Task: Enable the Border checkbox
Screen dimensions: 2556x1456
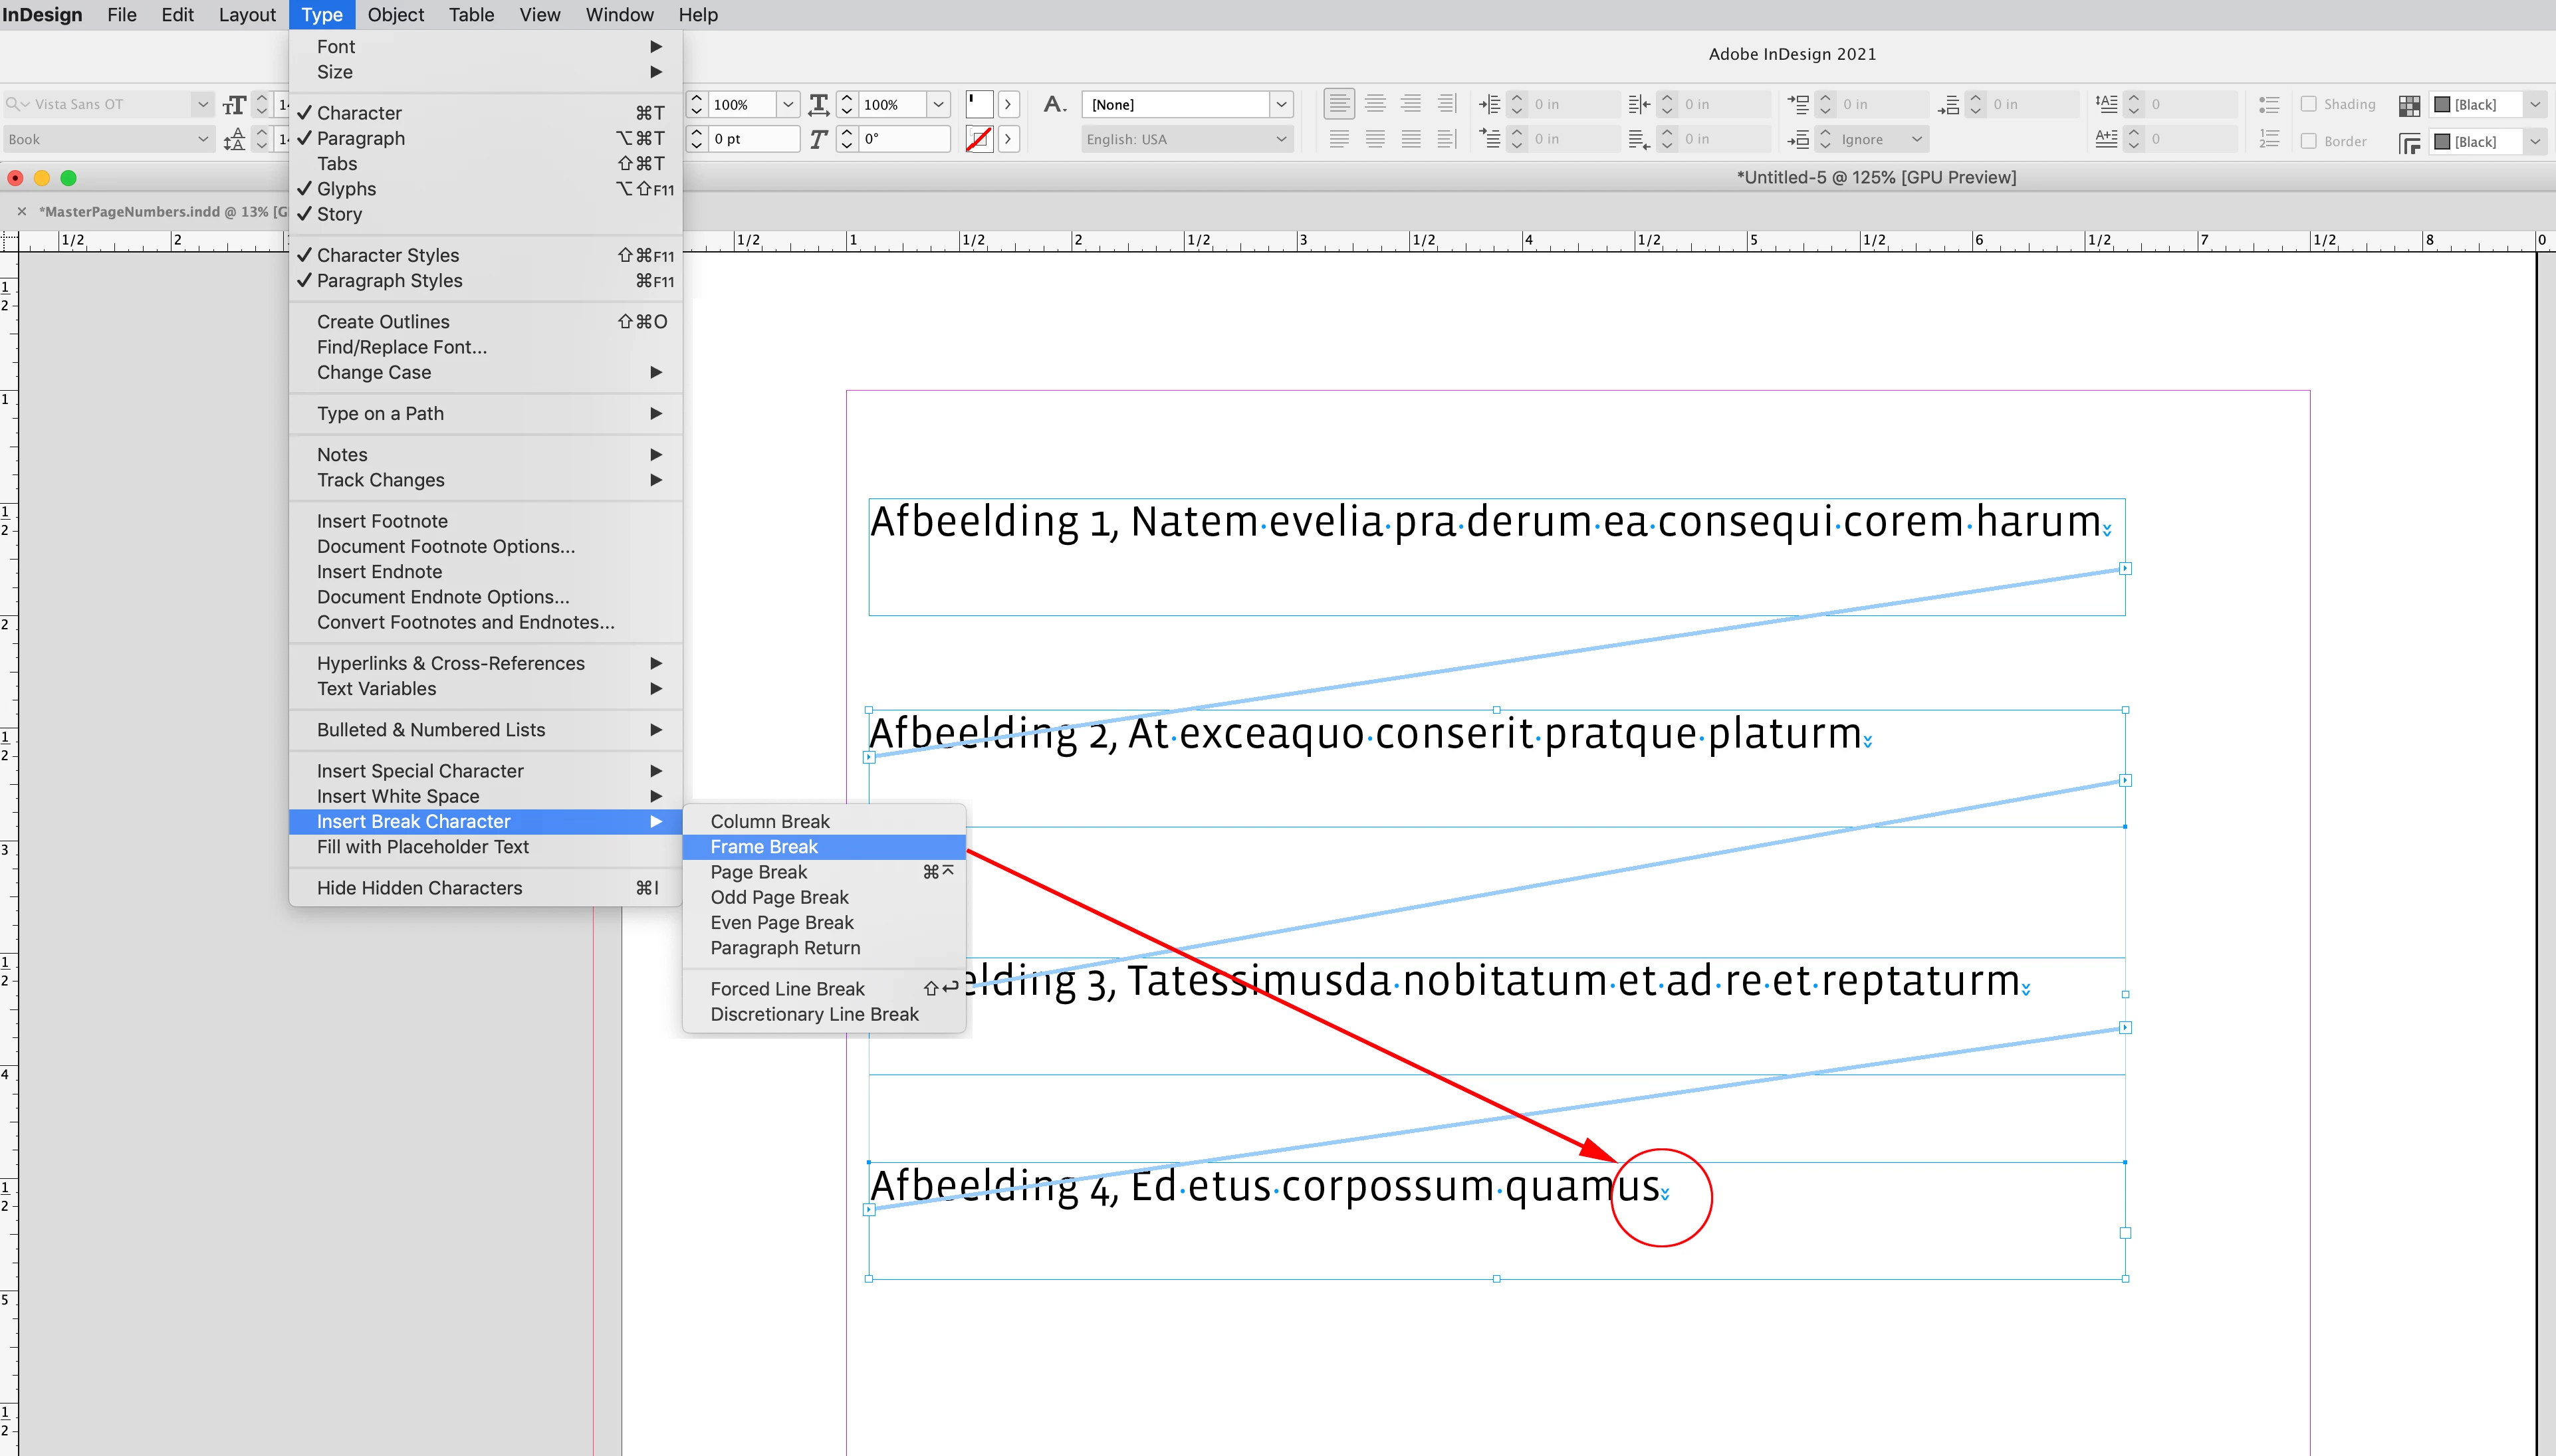Action: (x=2309, y=141)
